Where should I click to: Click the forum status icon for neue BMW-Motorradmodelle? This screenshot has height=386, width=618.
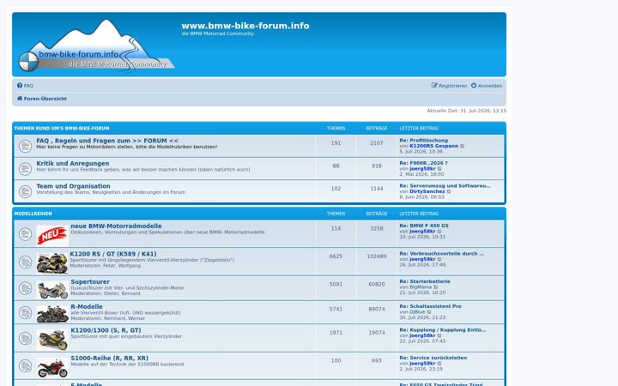(x=25, y=234)
